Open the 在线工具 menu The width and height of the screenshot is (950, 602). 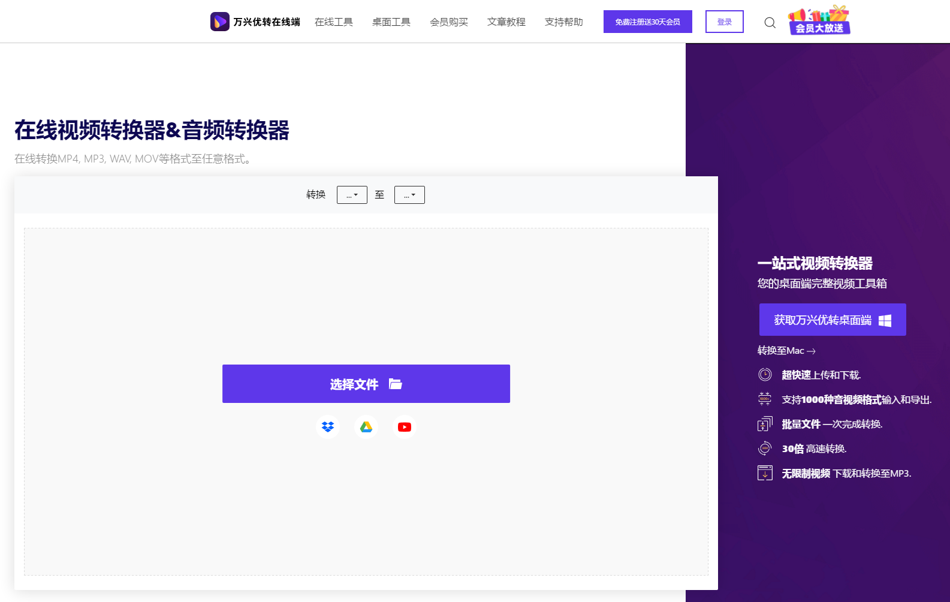334,22
